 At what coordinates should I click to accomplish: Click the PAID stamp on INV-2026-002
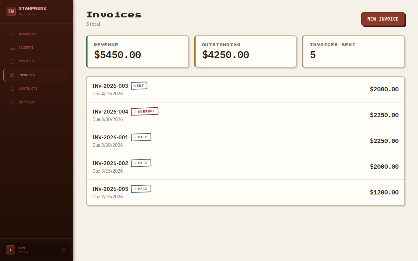[141, 163]
